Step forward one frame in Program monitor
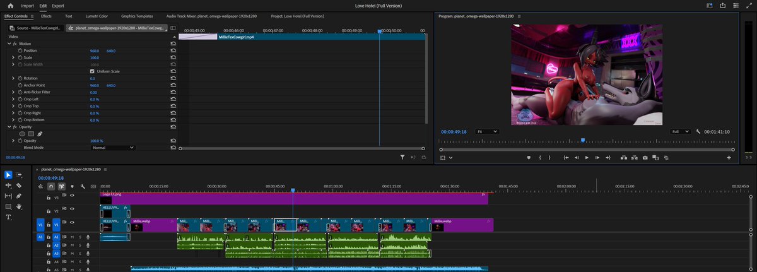Image resolution: width=757 pixels, height=272 pixels. click(x=597, y=157)
